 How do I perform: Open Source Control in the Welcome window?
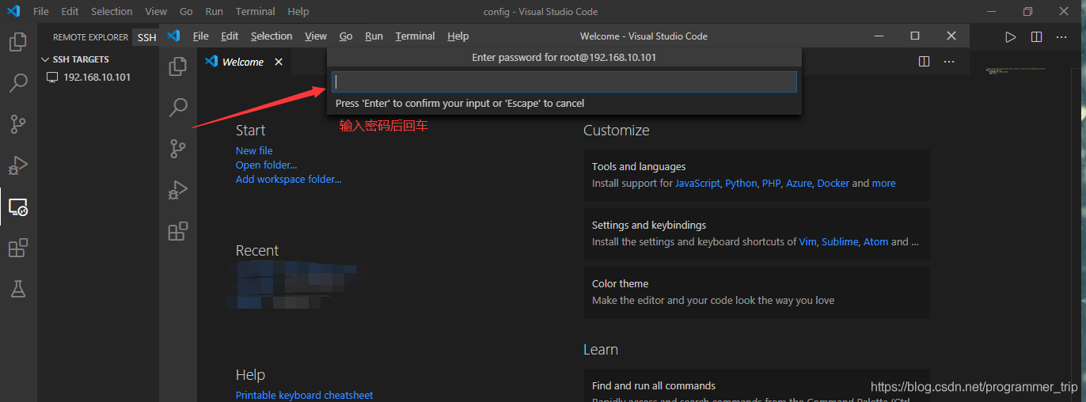click(178, 148)
